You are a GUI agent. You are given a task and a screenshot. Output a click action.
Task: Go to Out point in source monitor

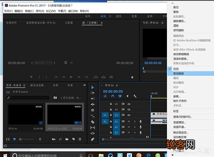click(86, 77)
